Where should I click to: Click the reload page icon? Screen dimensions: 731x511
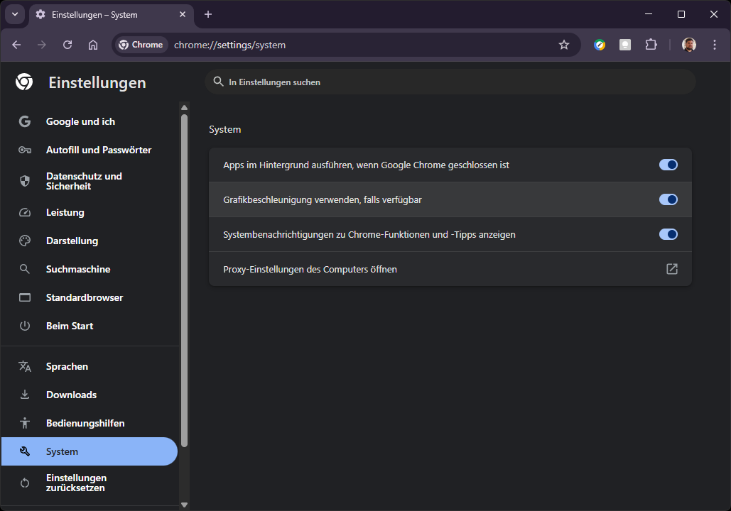point(67,45)
